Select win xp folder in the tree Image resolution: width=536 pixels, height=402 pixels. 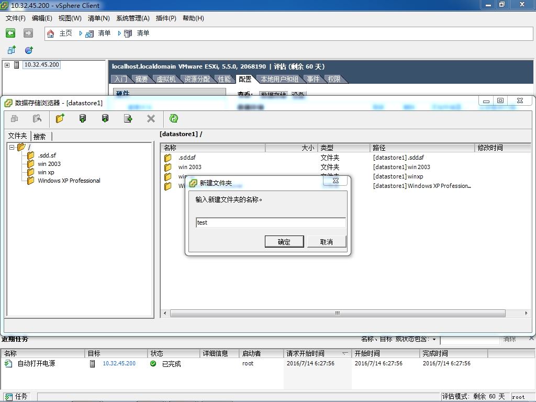click(x=46, y=172)
